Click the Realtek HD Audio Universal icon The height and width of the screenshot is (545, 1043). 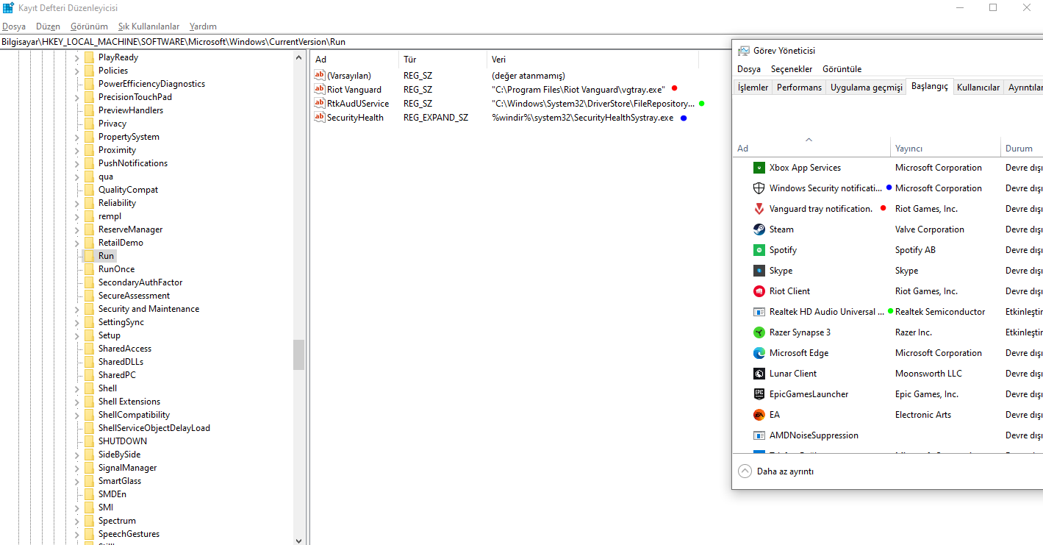[x=759, y=312]
